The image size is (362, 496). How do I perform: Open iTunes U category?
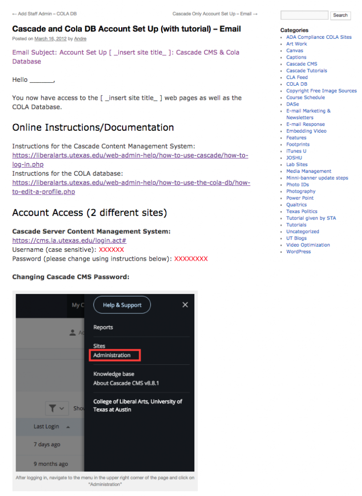296,151
